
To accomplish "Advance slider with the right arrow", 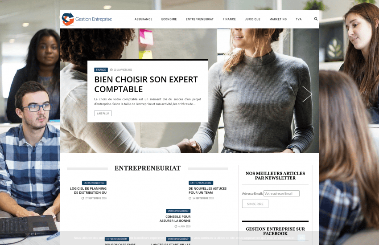I will (x=307, y=94).
